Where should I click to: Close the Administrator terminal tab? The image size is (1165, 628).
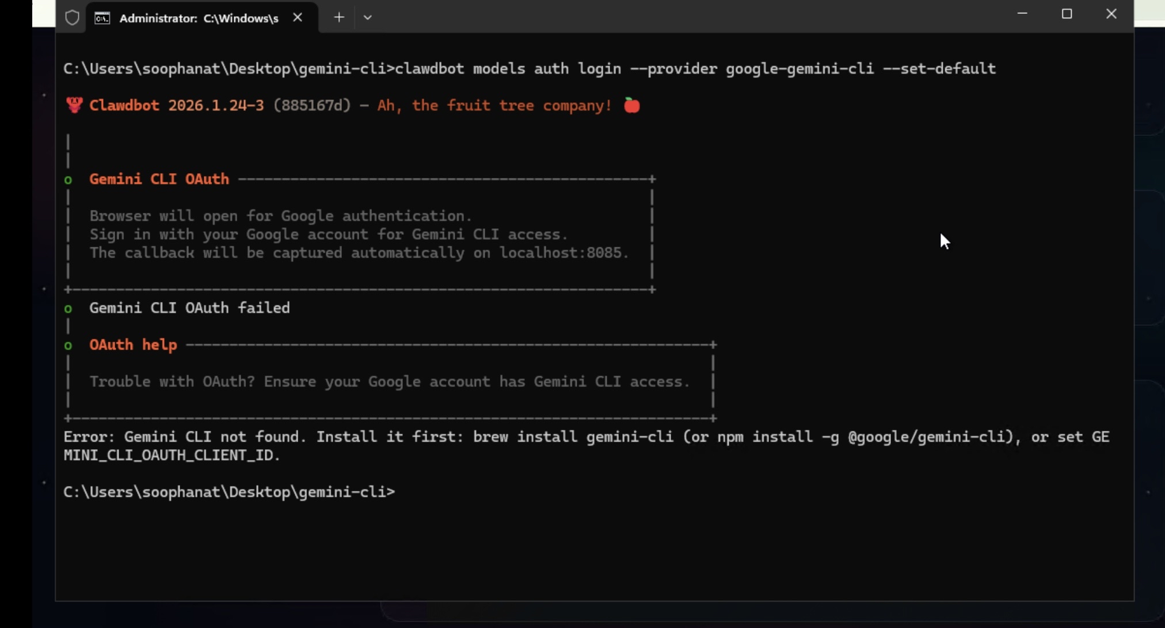[x=298, y=18]
